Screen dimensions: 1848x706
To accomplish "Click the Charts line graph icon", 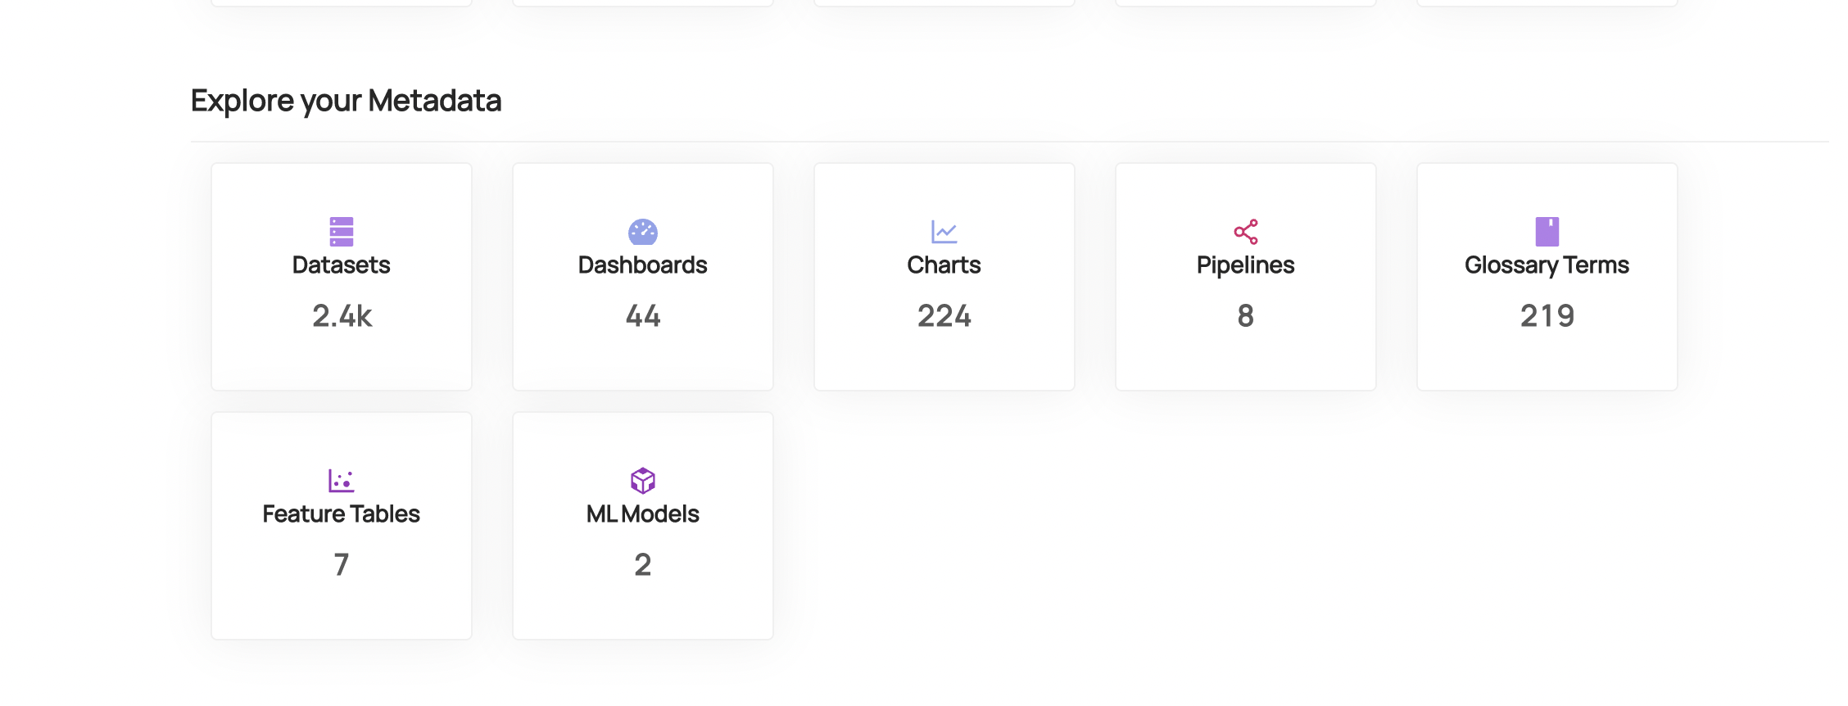I will (944, 232).
